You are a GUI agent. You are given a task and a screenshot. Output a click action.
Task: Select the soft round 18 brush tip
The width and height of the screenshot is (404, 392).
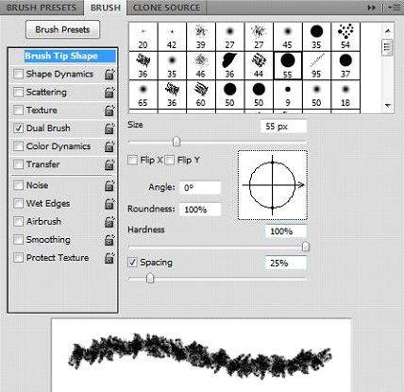point(345,94)
